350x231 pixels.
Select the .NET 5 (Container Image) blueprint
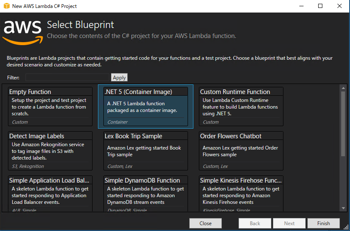tap(146, 107)
